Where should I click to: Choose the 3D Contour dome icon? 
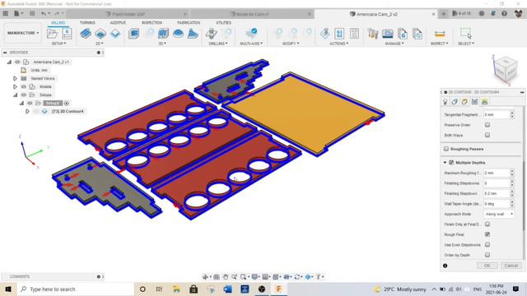[x=178, y=33]
